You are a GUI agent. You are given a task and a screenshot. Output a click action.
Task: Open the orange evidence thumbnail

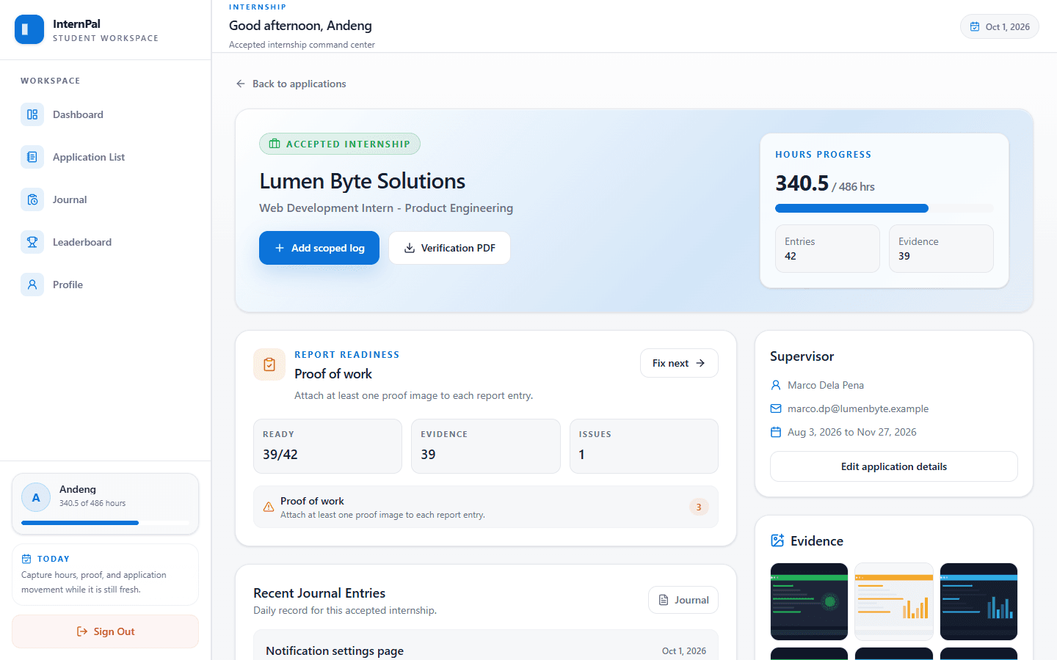tap(894, 601)
